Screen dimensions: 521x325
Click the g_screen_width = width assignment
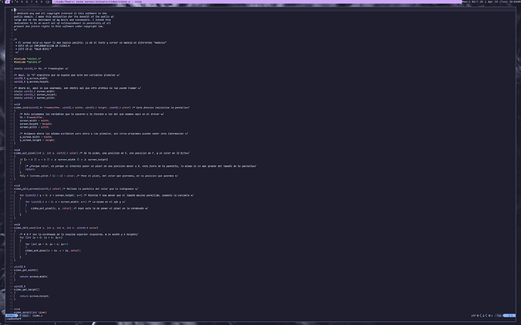[x=36, y=136]
